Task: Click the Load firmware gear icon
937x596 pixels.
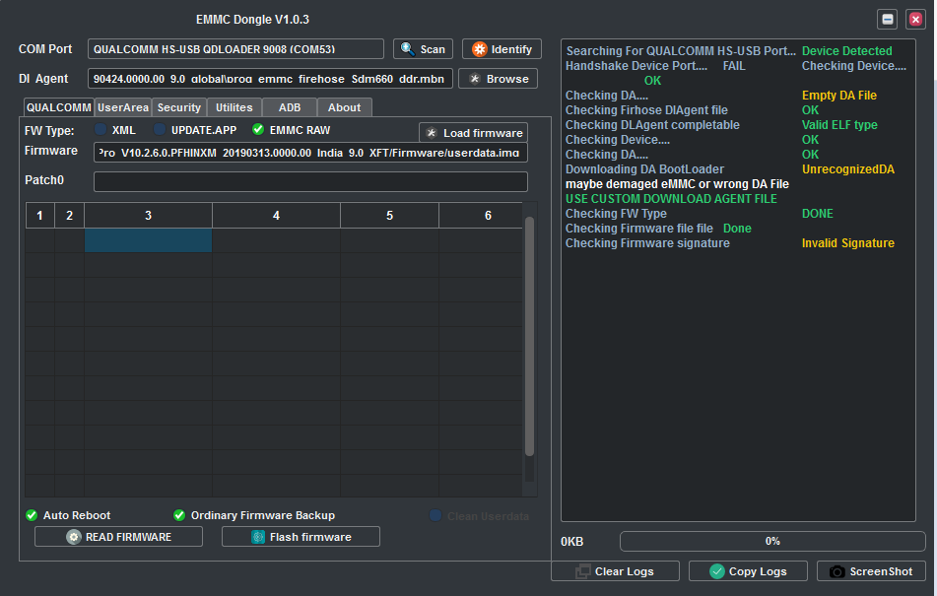Action: coord(432,133)
